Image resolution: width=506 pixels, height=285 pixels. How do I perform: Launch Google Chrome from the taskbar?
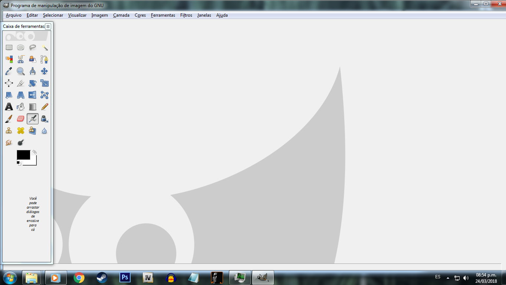click(79, 278)
